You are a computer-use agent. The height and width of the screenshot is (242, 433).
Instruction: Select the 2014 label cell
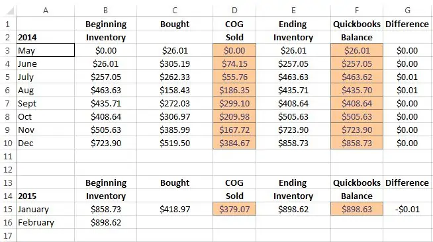pos(45,37)
